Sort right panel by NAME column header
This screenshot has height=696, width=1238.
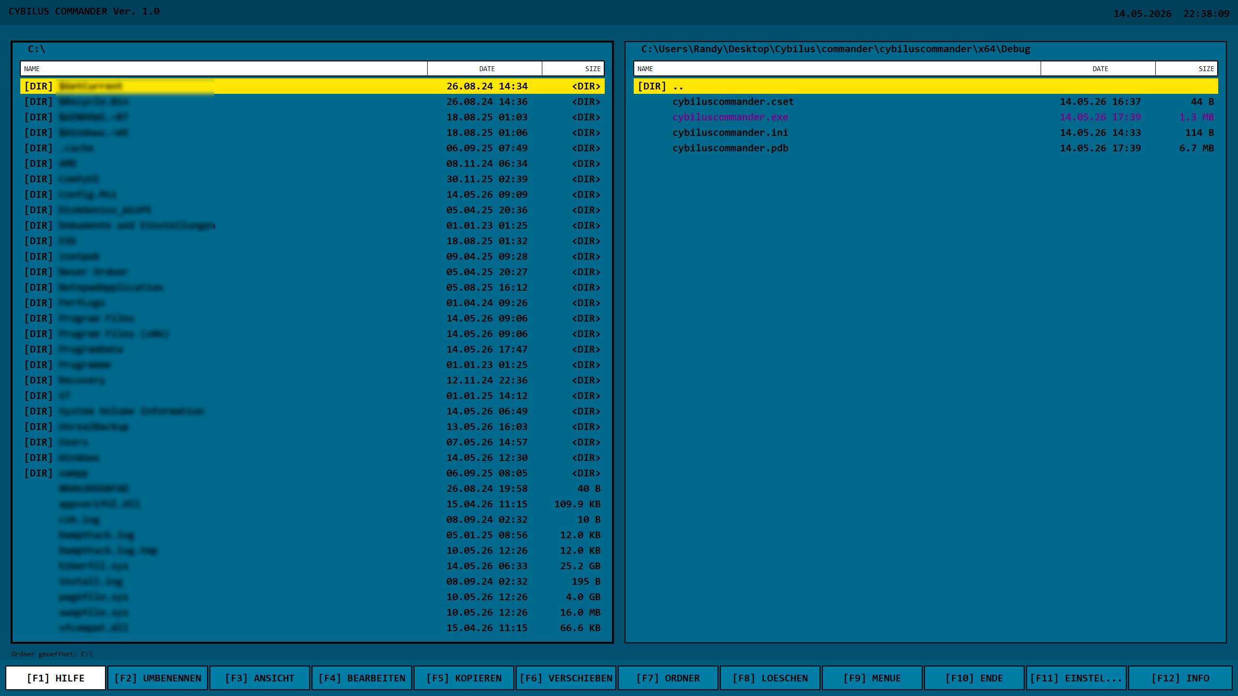tap(837, 69)
